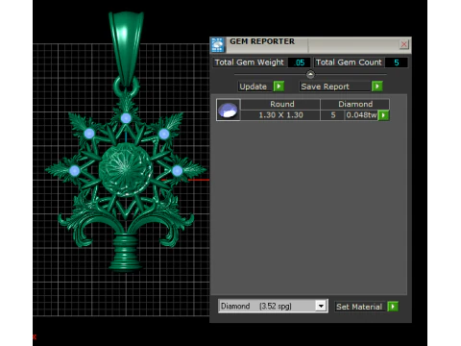The height and width of the screenshot is (346, 461).
Task: Select the upper-right blue gem on pendant
Action: point(164,134)
